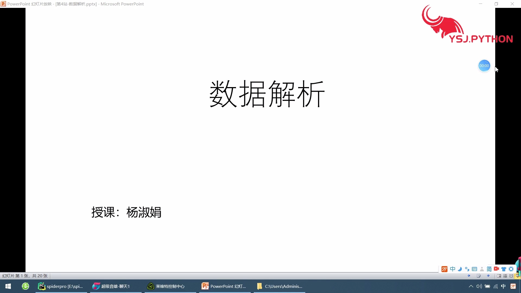Advance to the next slide with the arrow button
The height and width of the screenshot is (293, 521).
[x=488, y=276]
